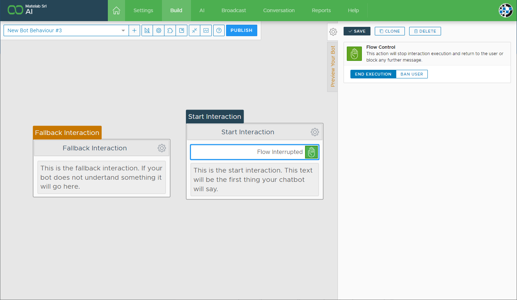The image size is (517, 300).
Task: Click the question mark help icon
Action: pos(219,30)
